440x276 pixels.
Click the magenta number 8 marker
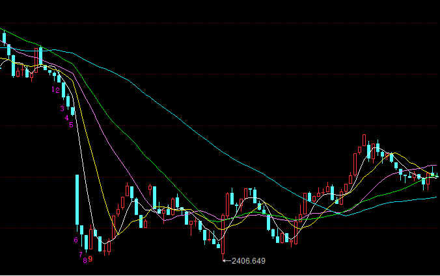coord(85,260)
